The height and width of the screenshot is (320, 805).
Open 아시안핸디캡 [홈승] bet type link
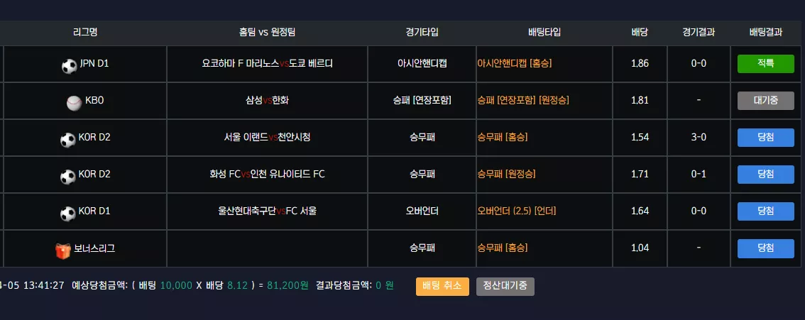click(515, 64)
